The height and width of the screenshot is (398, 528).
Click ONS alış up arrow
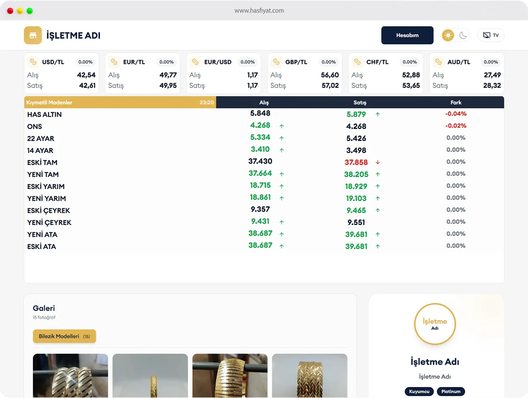tap(281, 126)
